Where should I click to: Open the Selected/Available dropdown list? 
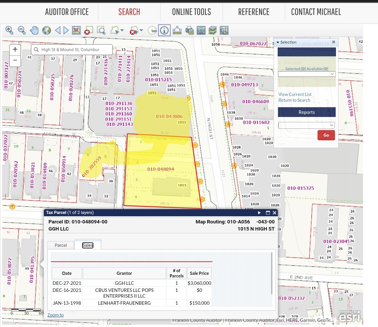[307, 74]
